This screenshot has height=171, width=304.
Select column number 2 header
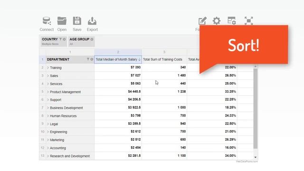118,52
